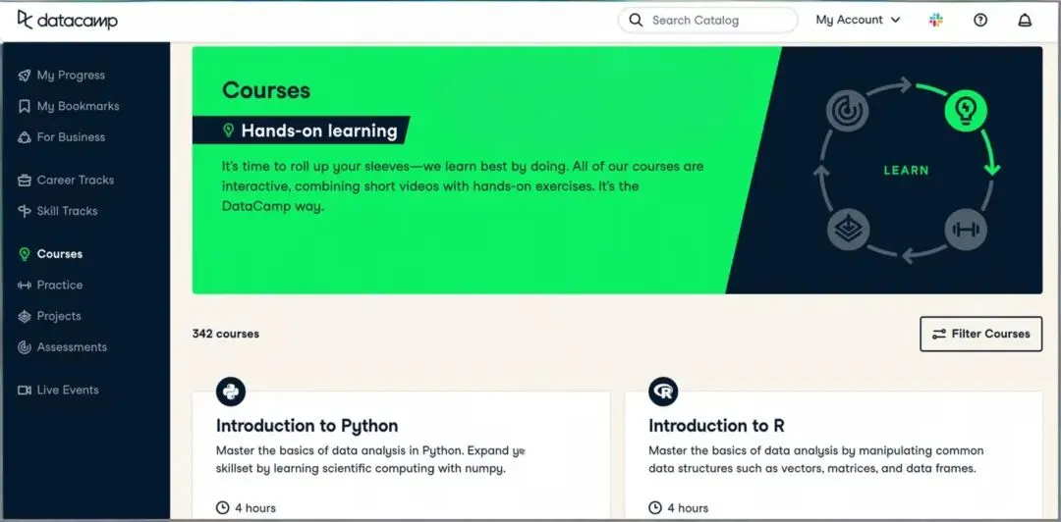This screenshot has width=1061, height=522.
Task: Click the Python logo icon
Action: [x=231, y=391]
